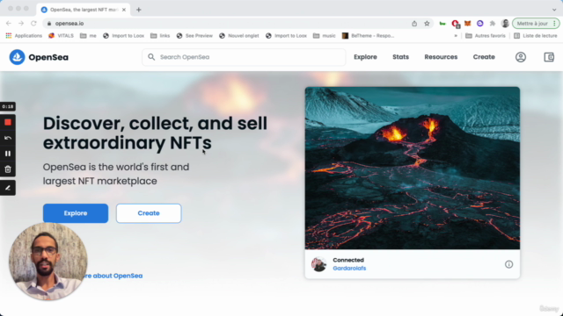Open the BeTheme bookmark
Viewport: 563px width, 316px height.
pos(368,36)
